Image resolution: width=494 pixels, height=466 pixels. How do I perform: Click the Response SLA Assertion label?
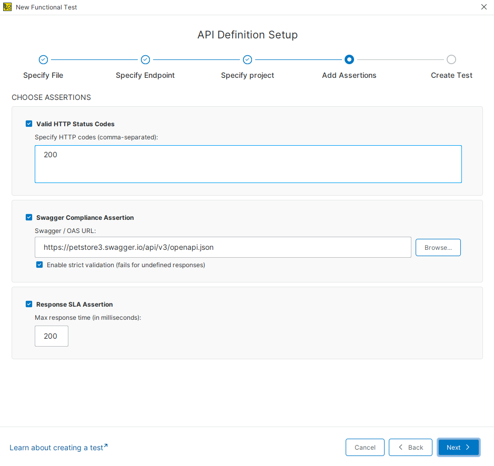(74, 305)
